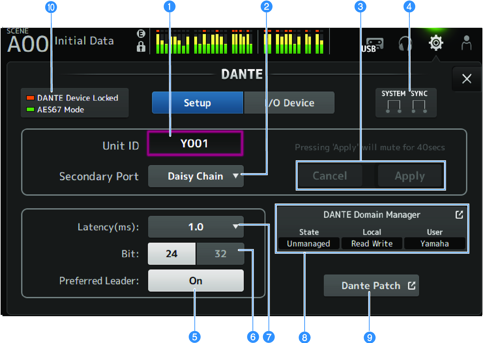Image resolution: width=484 pixels, height=343 pixels.
Task: Open the Dante Patch screen
Action: (371, 286)
